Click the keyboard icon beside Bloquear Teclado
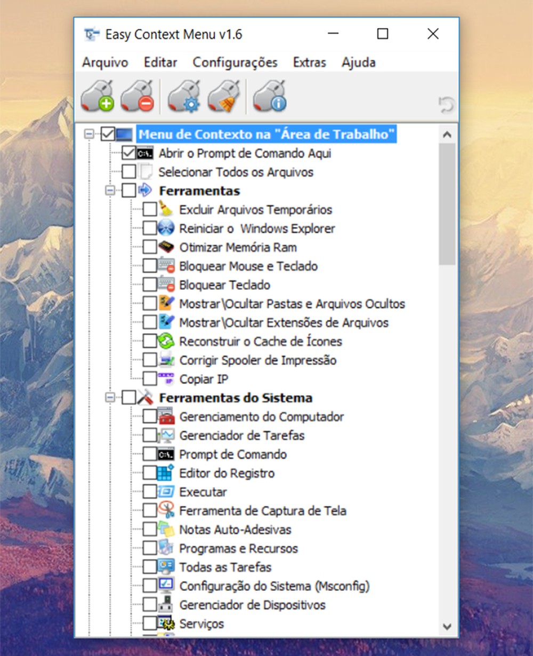 coord(166,284)
